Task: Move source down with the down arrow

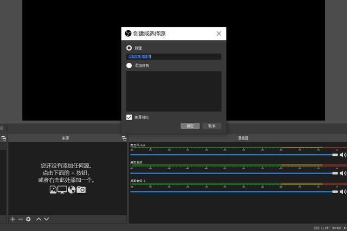Action: pos(47,219)
